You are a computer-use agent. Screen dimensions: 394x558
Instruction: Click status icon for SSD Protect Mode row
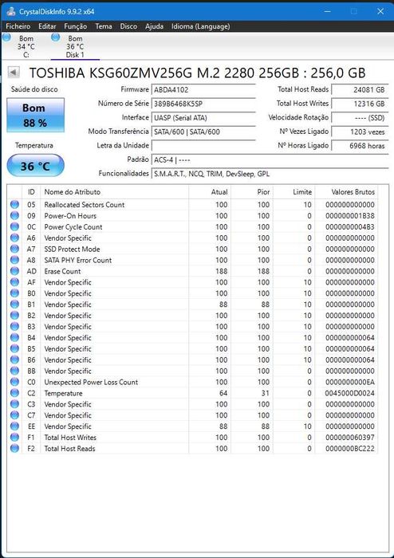[14, 249]
